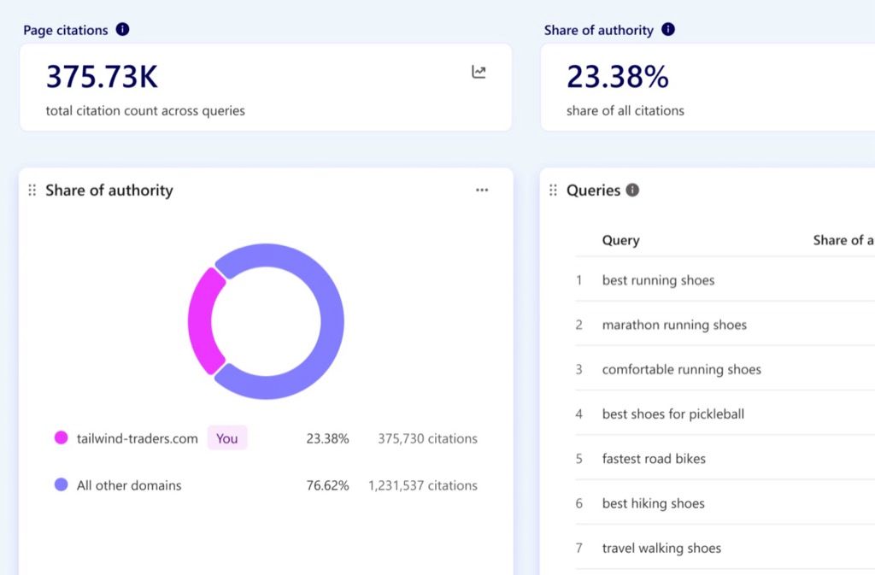Viewport: 875px width, 575px height.
Task: Select the 'All other domains' legend label
Action: (x=129, y=485)
